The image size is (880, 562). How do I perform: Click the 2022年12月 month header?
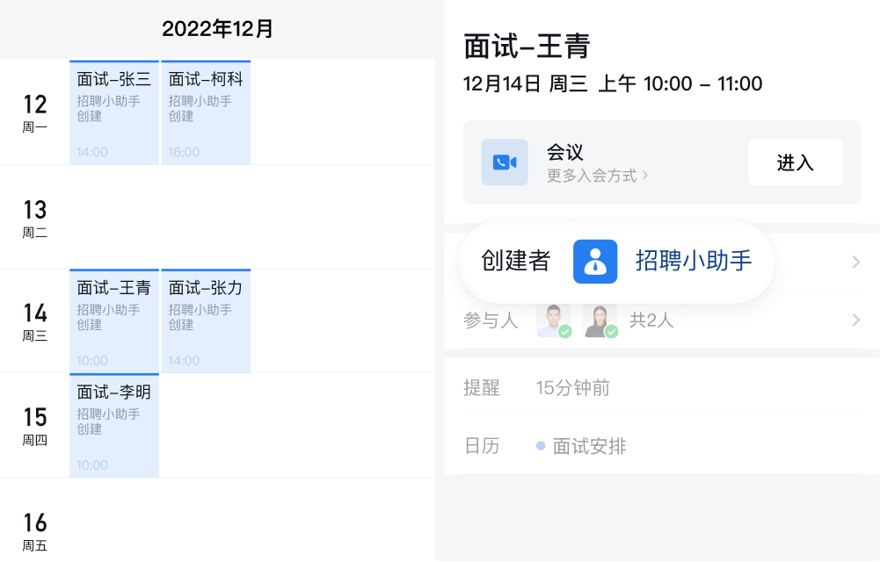tap(217, 29)
